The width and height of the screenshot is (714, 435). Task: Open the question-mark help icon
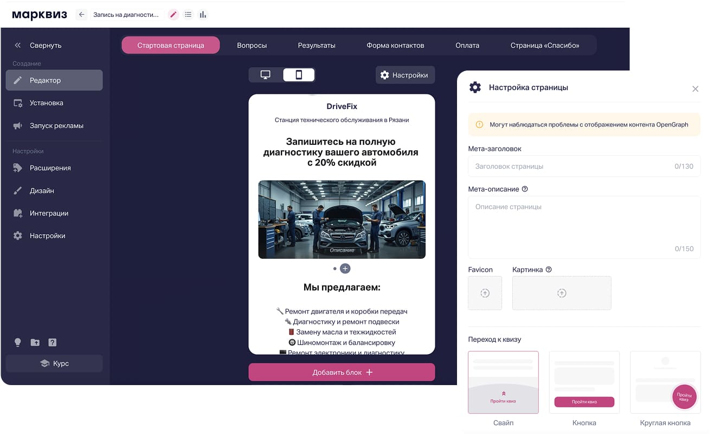tap(52, 342)
